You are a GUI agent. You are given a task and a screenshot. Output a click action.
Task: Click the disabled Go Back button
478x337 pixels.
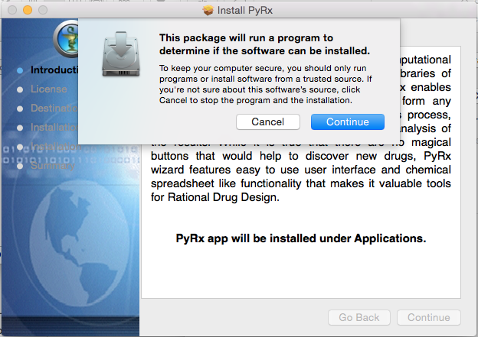click(359, 318)
